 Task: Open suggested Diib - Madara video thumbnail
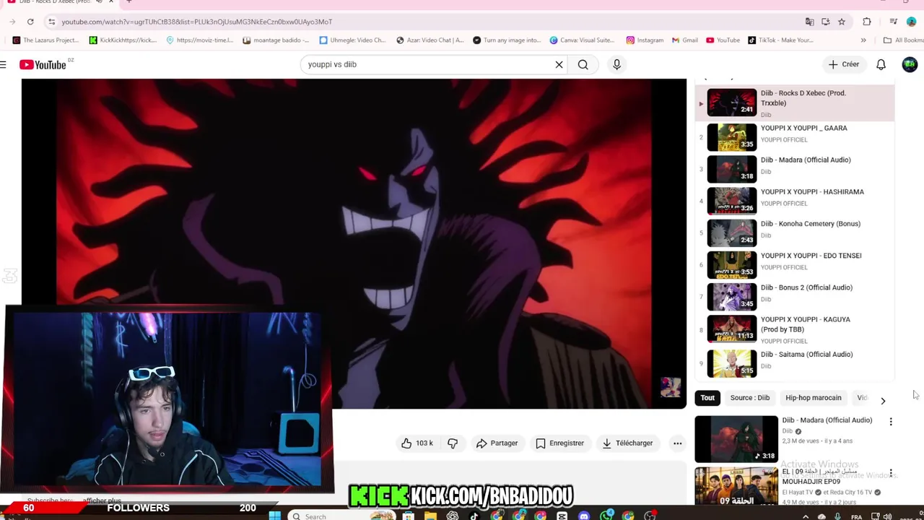[736, 439]
